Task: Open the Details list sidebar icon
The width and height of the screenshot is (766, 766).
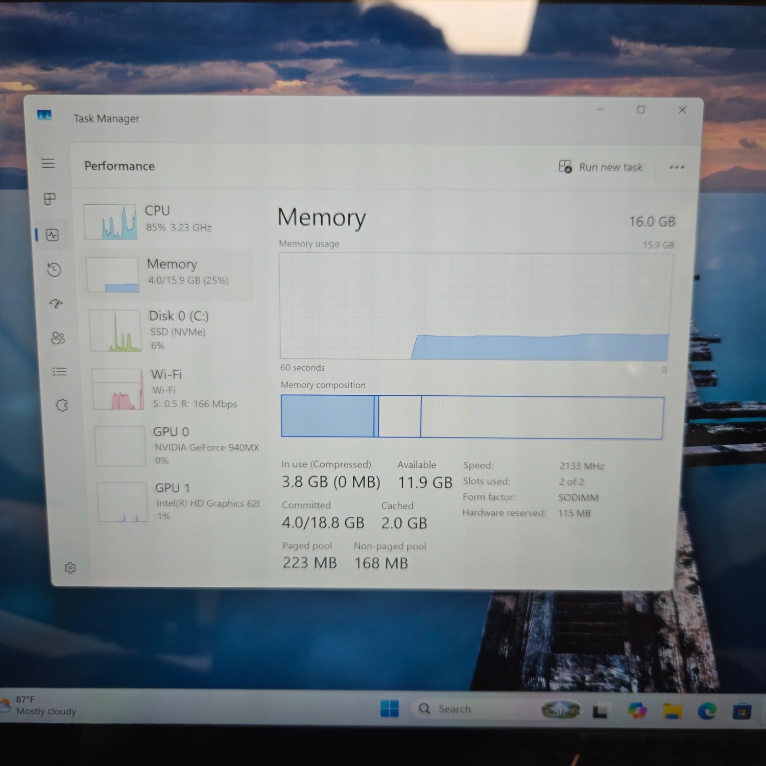Action: pyautogui.click(x=60, y=372)
